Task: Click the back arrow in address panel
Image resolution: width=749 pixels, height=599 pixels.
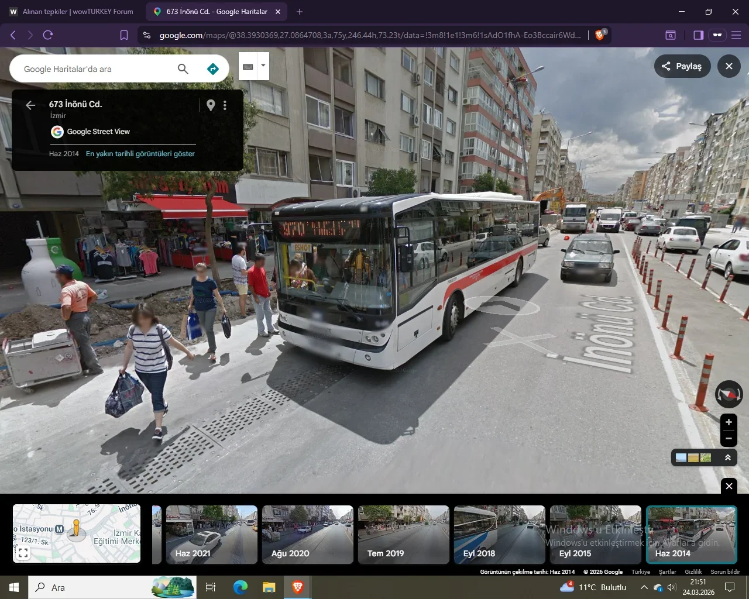Action: [x=30, y=105]
